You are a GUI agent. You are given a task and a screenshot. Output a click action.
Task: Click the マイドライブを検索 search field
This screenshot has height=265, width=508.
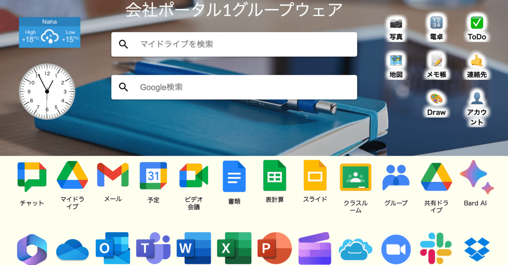[x=234, y=44]
